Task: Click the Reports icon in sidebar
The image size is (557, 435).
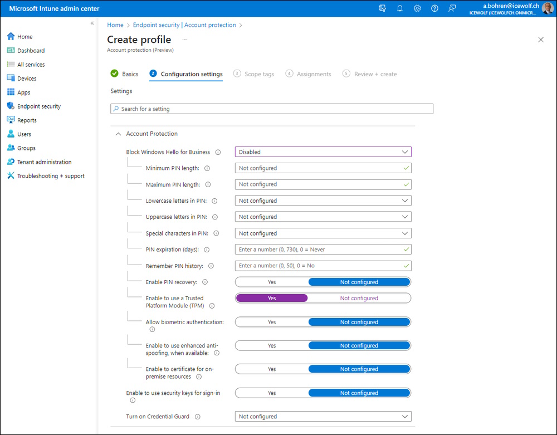Action: point(11,120)
